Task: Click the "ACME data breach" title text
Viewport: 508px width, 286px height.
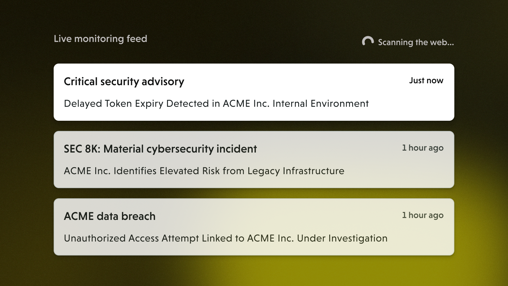Action: (110, 216)
